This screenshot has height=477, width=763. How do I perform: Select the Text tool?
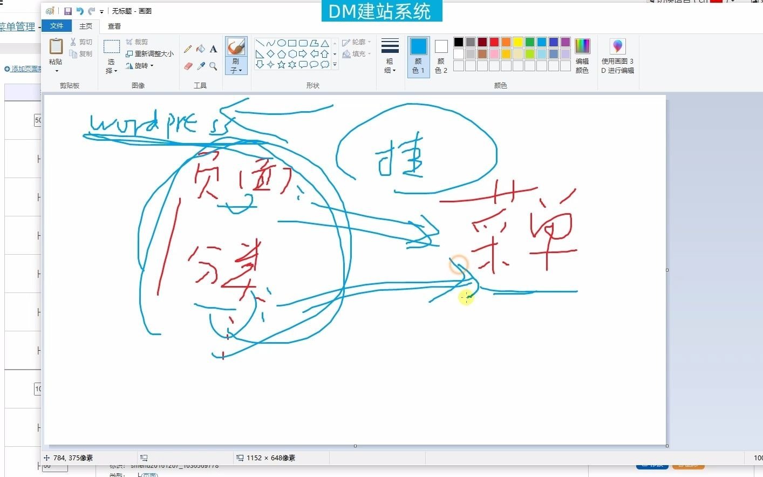(214, 49)
